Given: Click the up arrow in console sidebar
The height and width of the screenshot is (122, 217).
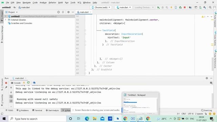Looking at the screenshot, I should [x=11, y=88].
